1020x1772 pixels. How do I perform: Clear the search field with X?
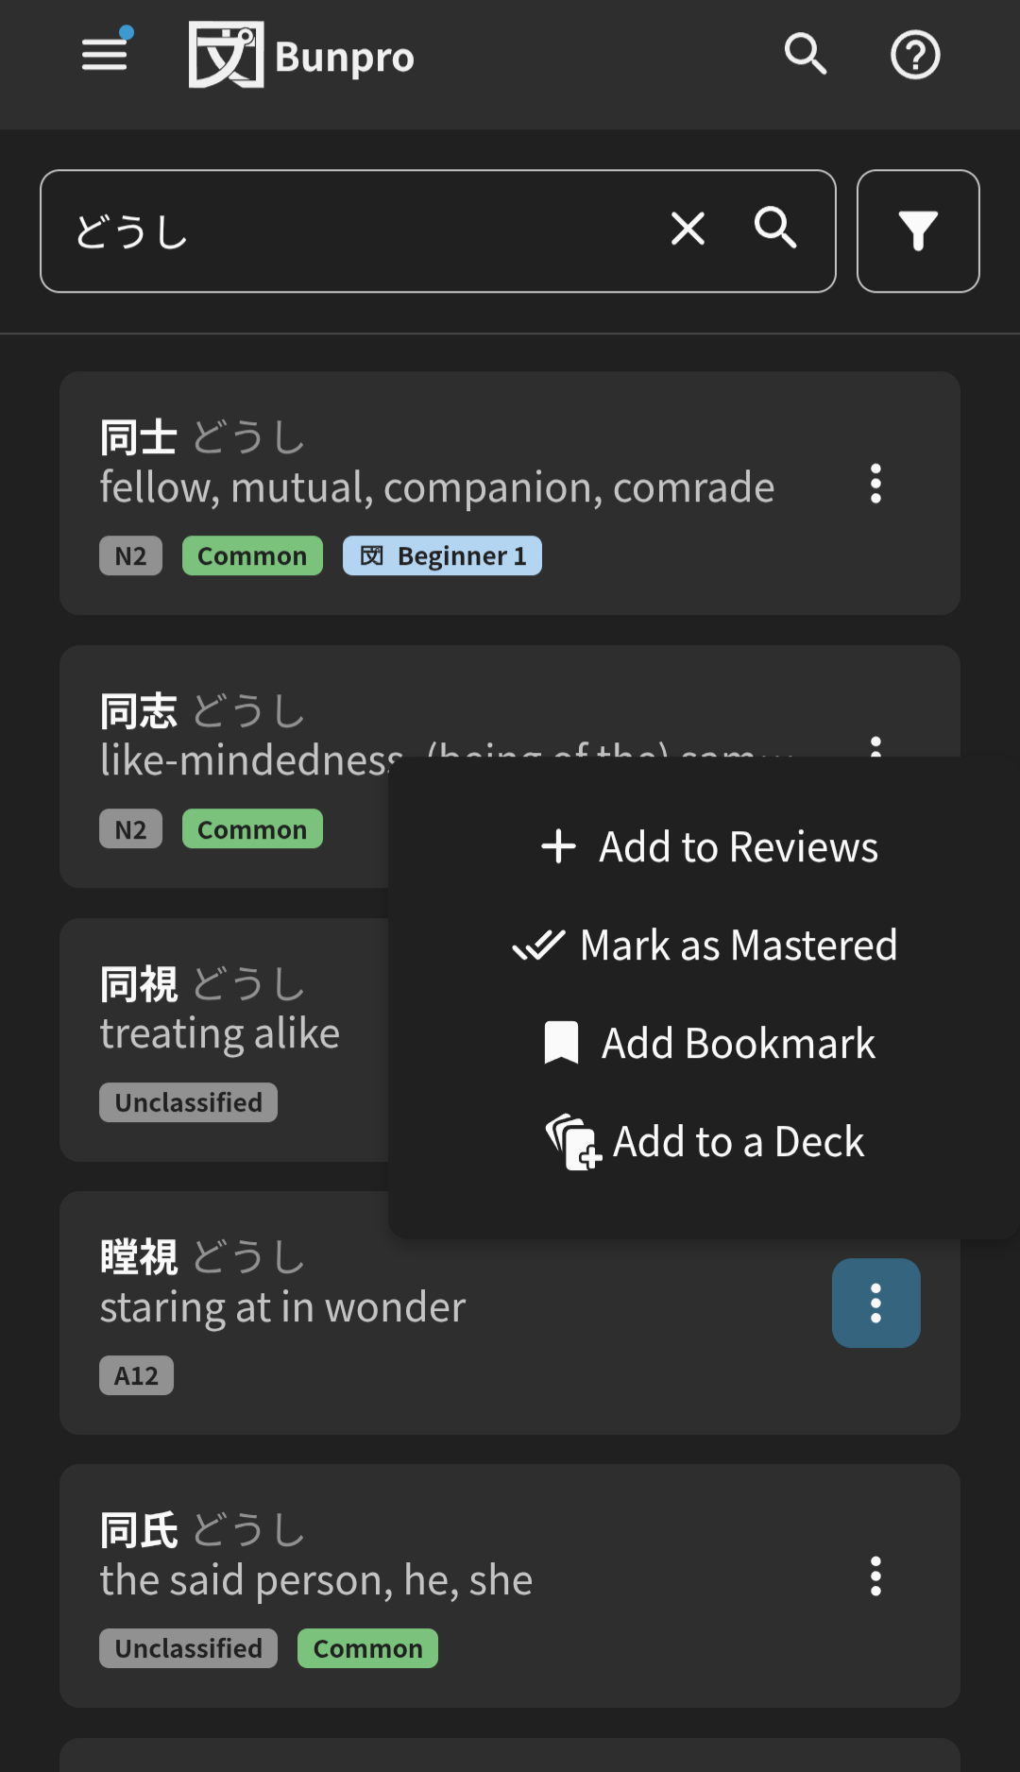[688, 229]
